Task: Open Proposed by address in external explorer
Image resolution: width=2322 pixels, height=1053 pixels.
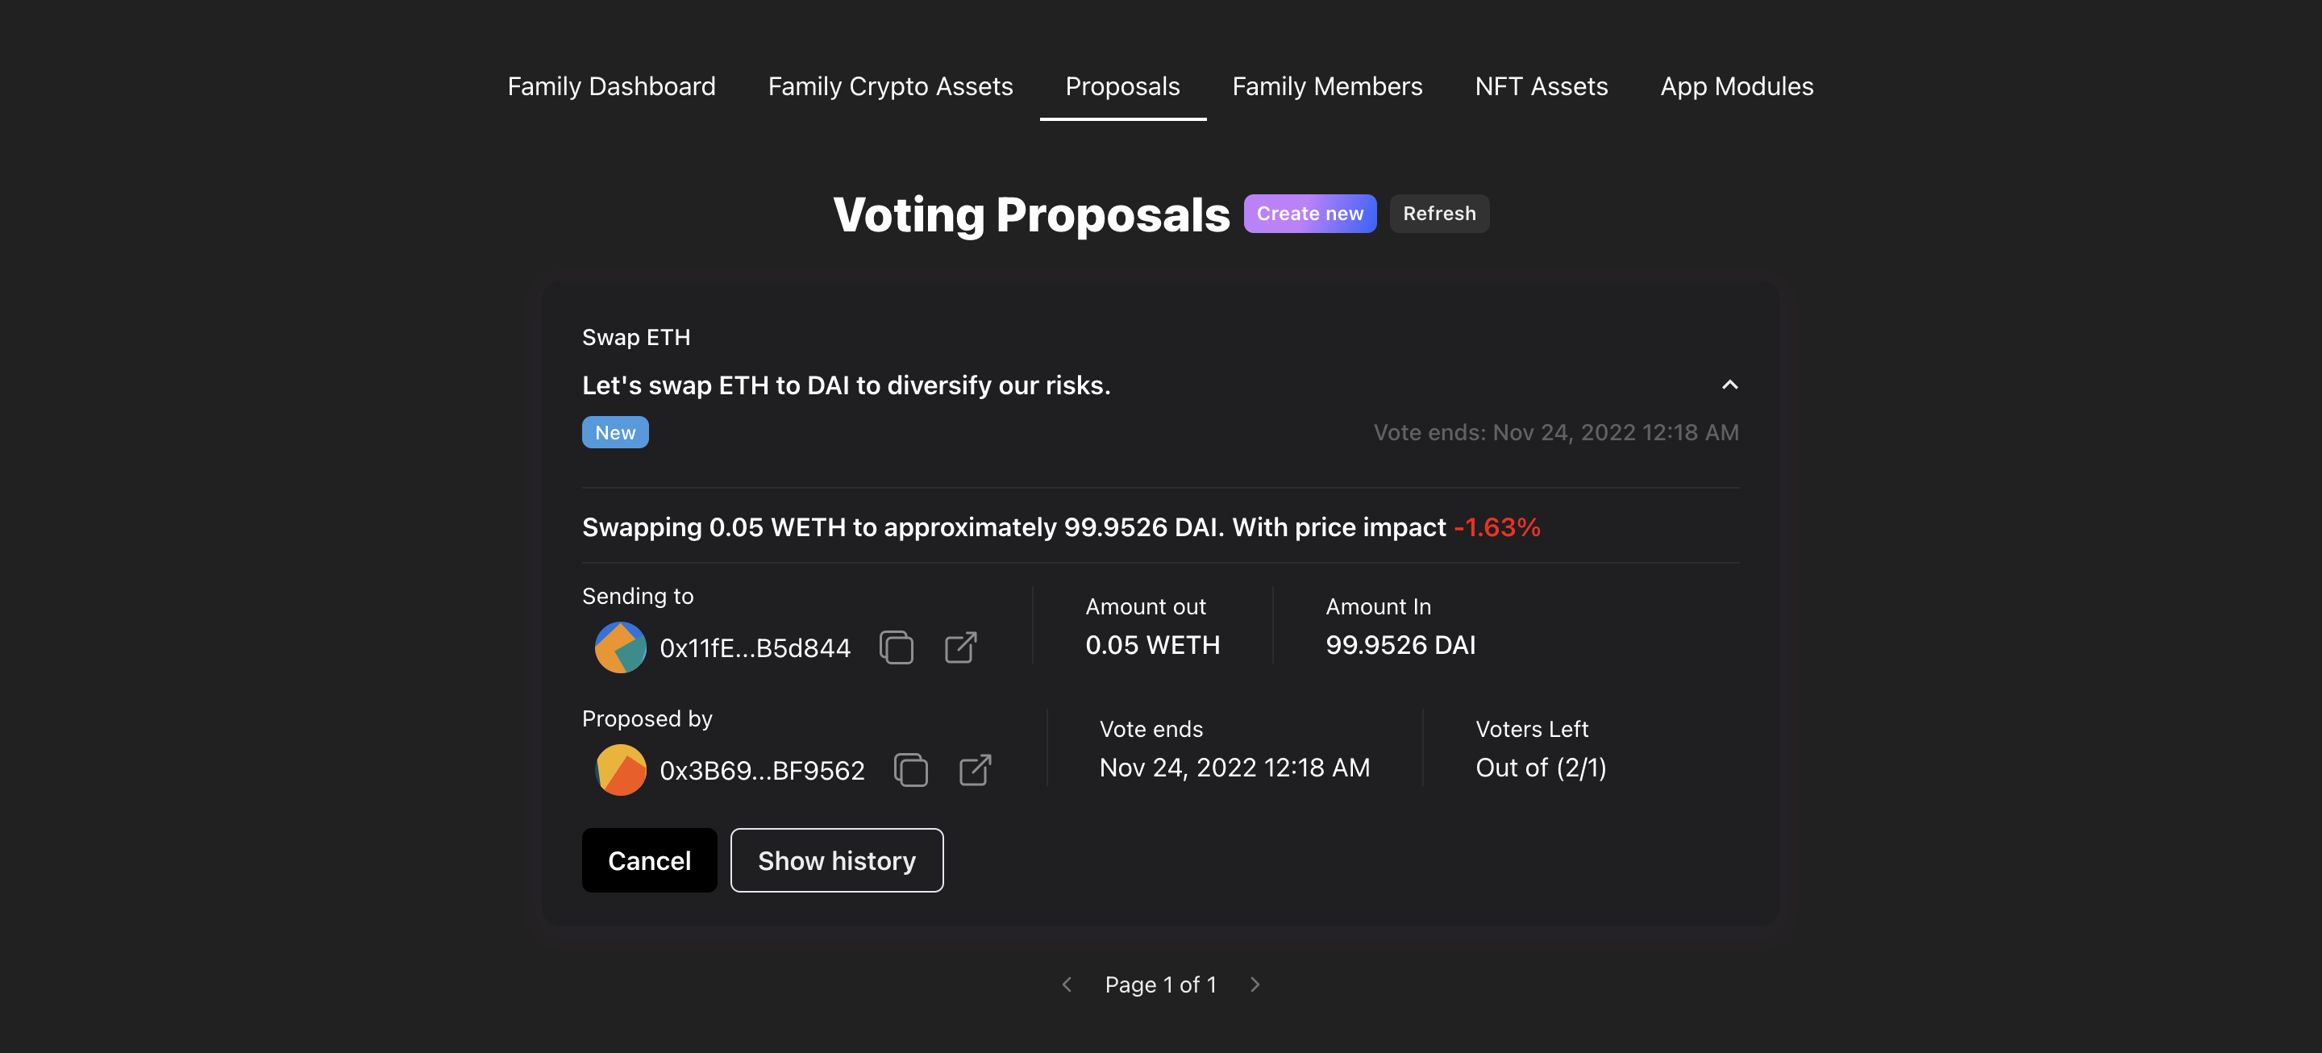Action: 976,770
